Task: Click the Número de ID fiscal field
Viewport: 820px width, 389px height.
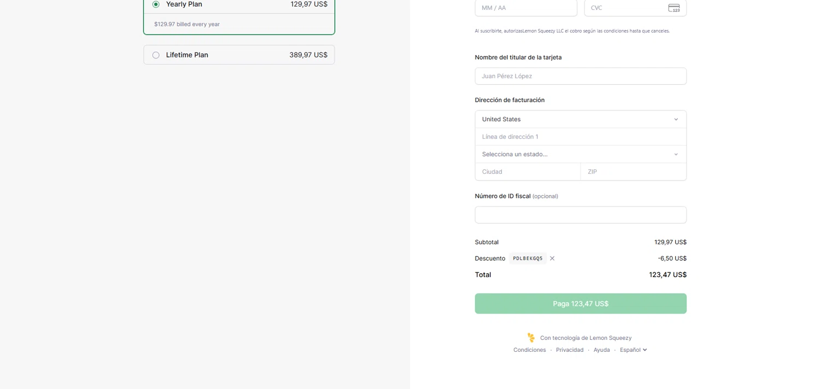Action: [581, 215]
